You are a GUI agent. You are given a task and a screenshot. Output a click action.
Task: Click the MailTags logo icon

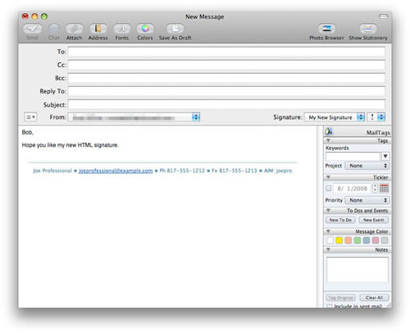(x=329, y=131)
